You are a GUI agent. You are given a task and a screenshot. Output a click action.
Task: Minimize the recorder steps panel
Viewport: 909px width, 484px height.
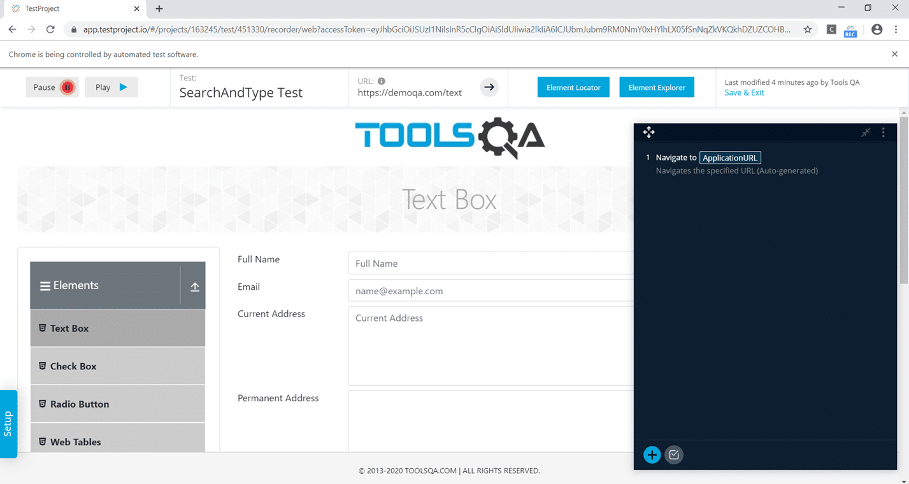(866, 132)
